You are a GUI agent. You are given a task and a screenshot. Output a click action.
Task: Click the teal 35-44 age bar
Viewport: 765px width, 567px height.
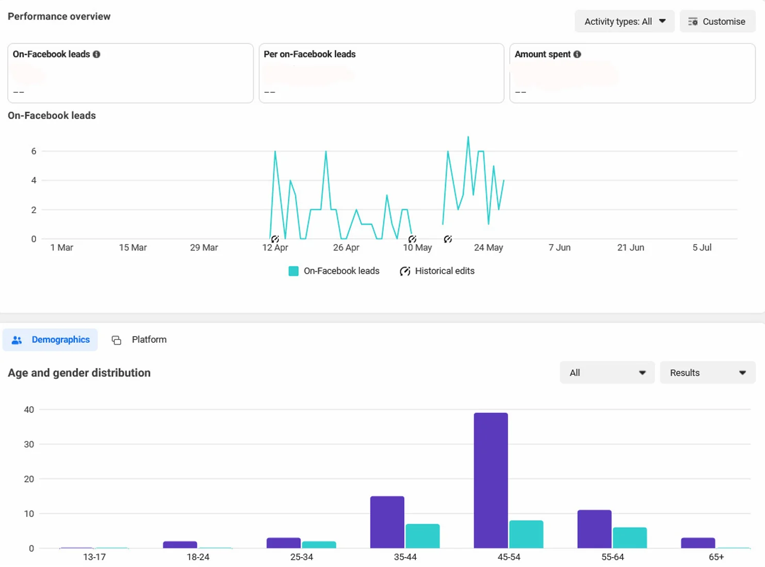coord(422,536)
